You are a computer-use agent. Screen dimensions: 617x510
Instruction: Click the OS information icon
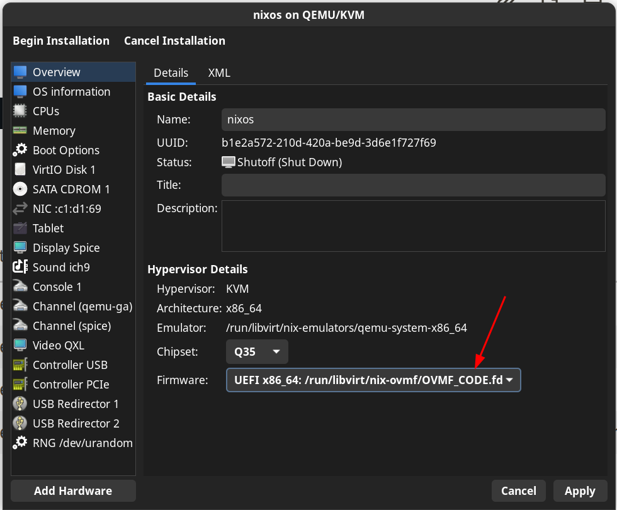20,91
